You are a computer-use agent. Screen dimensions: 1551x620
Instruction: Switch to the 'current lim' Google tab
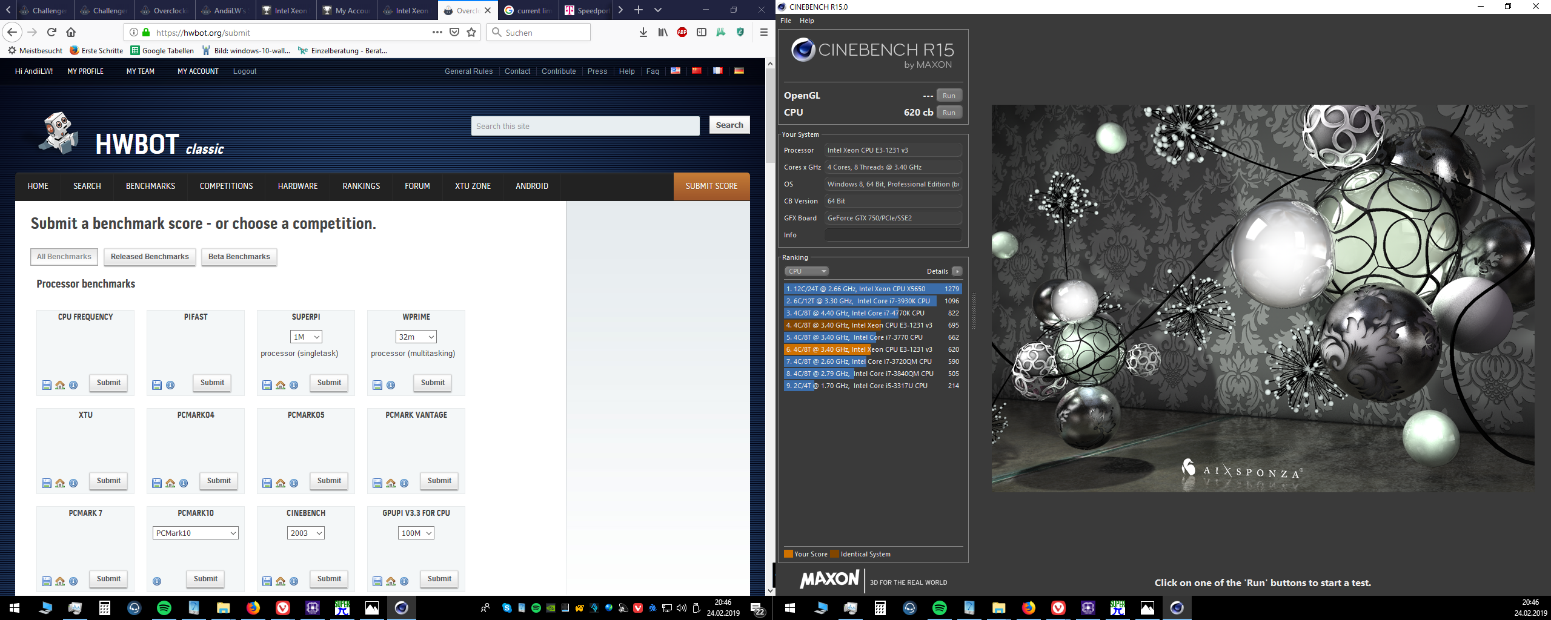pos(528,10)
